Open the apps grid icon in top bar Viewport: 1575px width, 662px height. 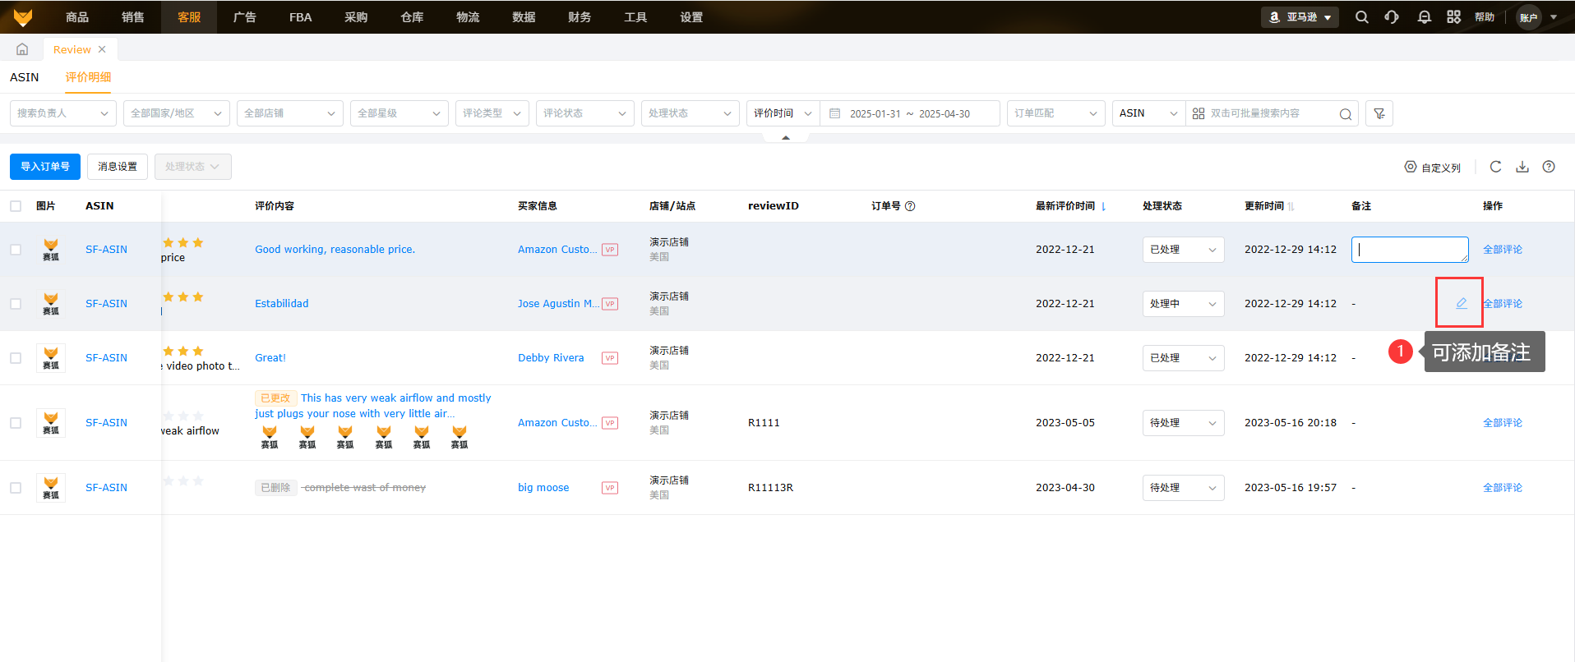click(x=1453, y=17)
